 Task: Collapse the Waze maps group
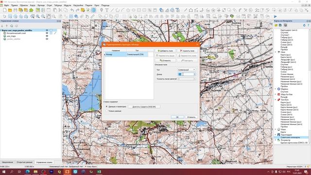tap(276, 129)
